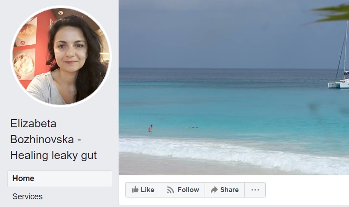The width and height of the screenshot is (349, 207).
Task: Click the 'Healing leaky gut' title line
Action: point(53,155)
